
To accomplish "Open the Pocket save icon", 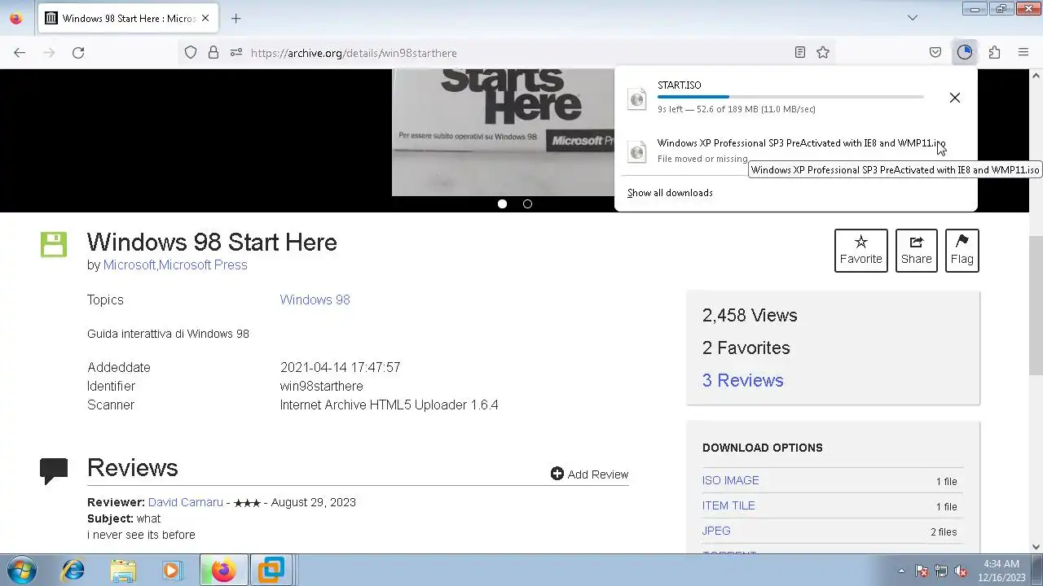I will click(x=935, y=52).
